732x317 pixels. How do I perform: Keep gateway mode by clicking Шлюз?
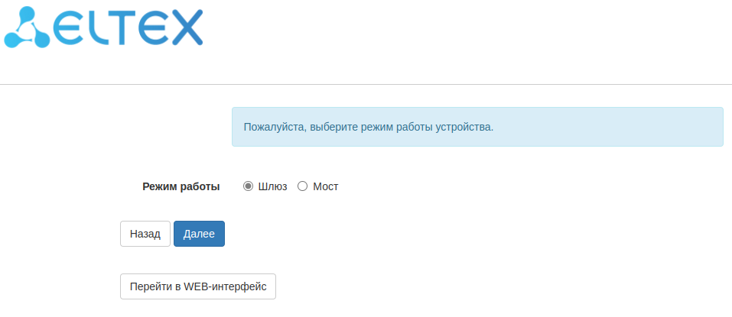click(248, 186)
